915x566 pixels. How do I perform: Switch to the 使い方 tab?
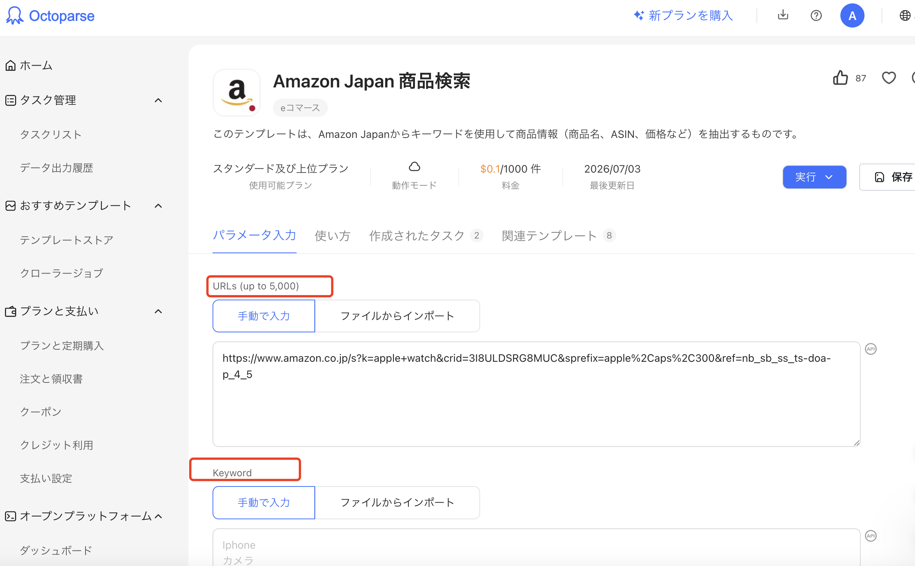333,236
